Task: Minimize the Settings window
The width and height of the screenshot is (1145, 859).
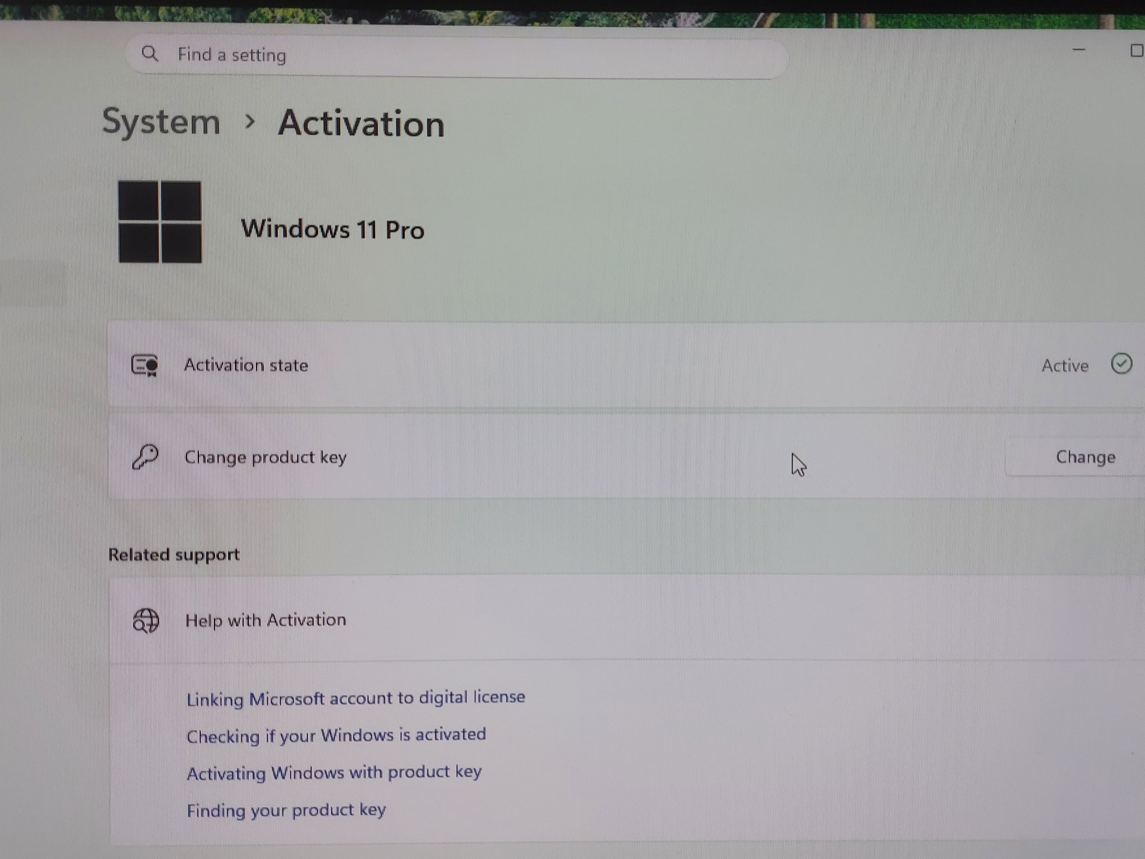Action: tap(1079, 50)
